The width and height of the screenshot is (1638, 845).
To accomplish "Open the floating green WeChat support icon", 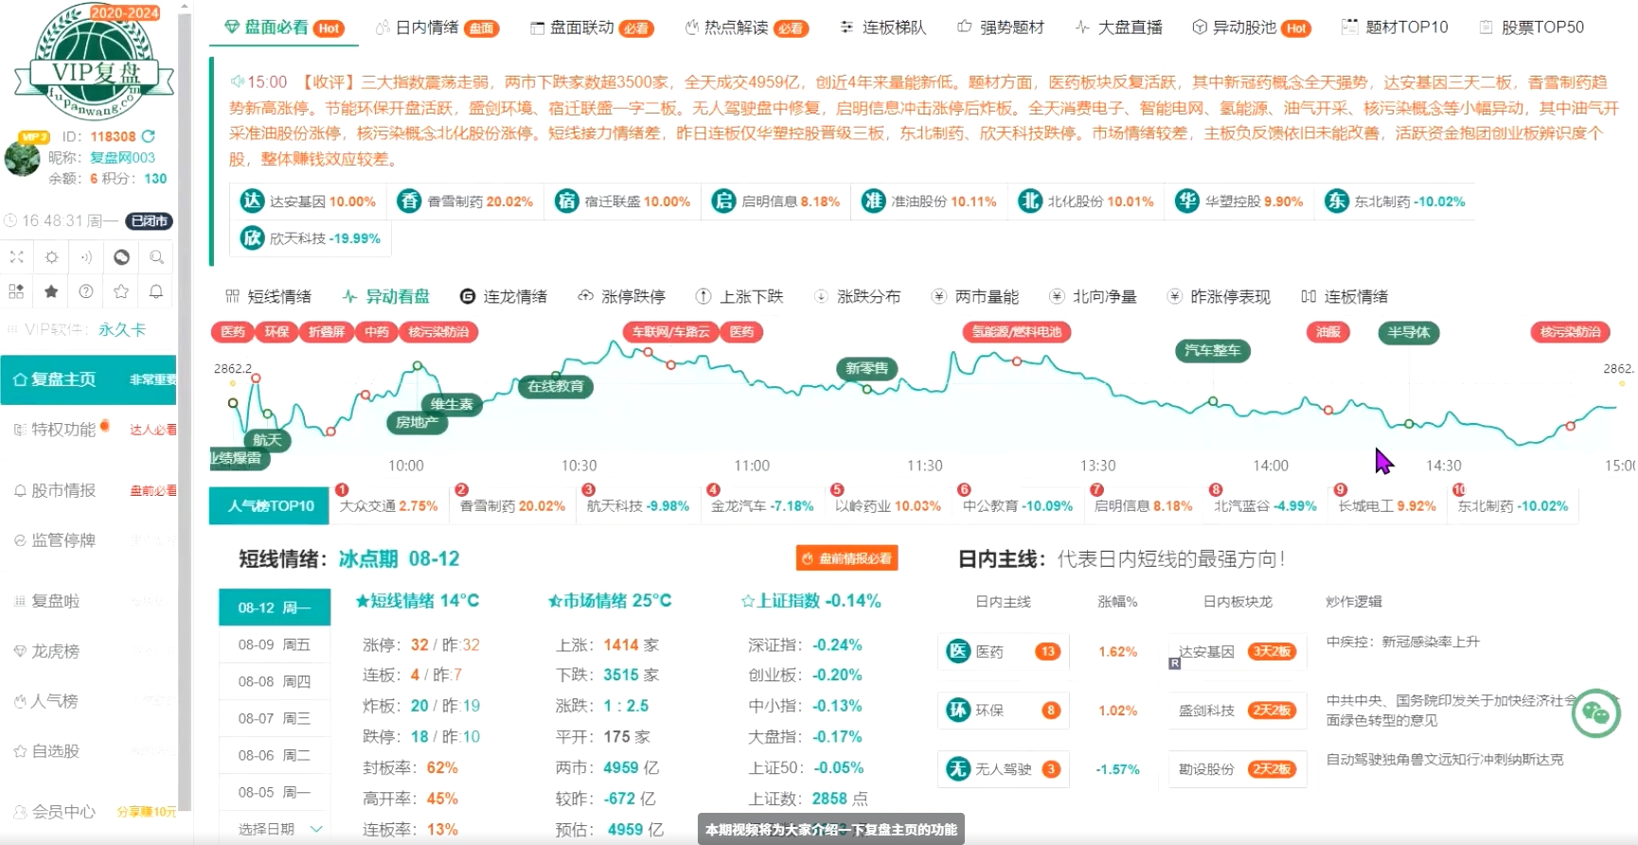I will click(x=1595, y=713).
